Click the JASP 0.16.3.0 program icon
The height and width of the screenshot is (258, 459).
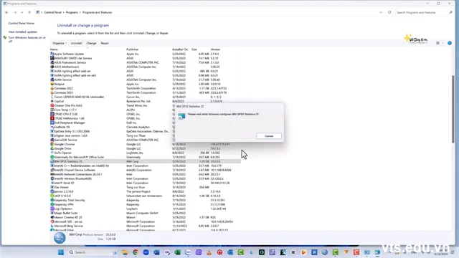click(x=52, y=196)
